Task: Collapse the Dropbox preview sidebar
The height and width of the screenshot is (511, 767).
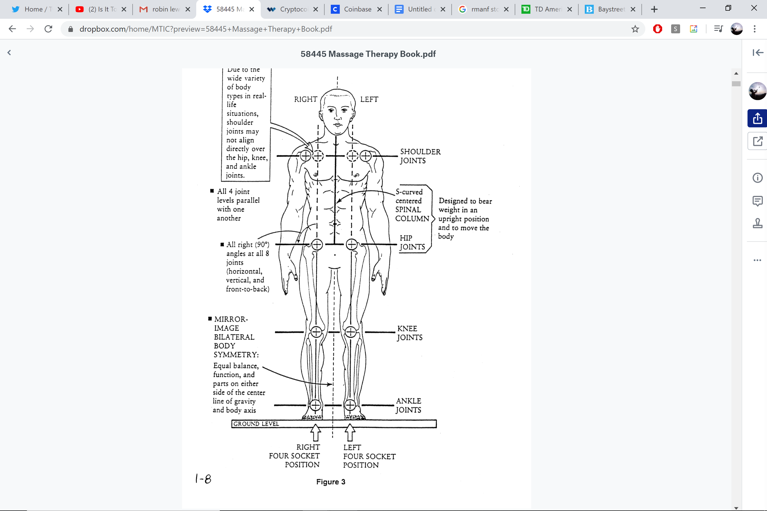Action: (758, 52)
